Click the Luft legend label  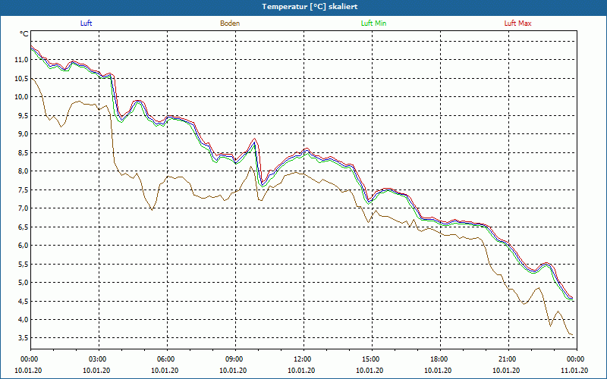point(86,23)
